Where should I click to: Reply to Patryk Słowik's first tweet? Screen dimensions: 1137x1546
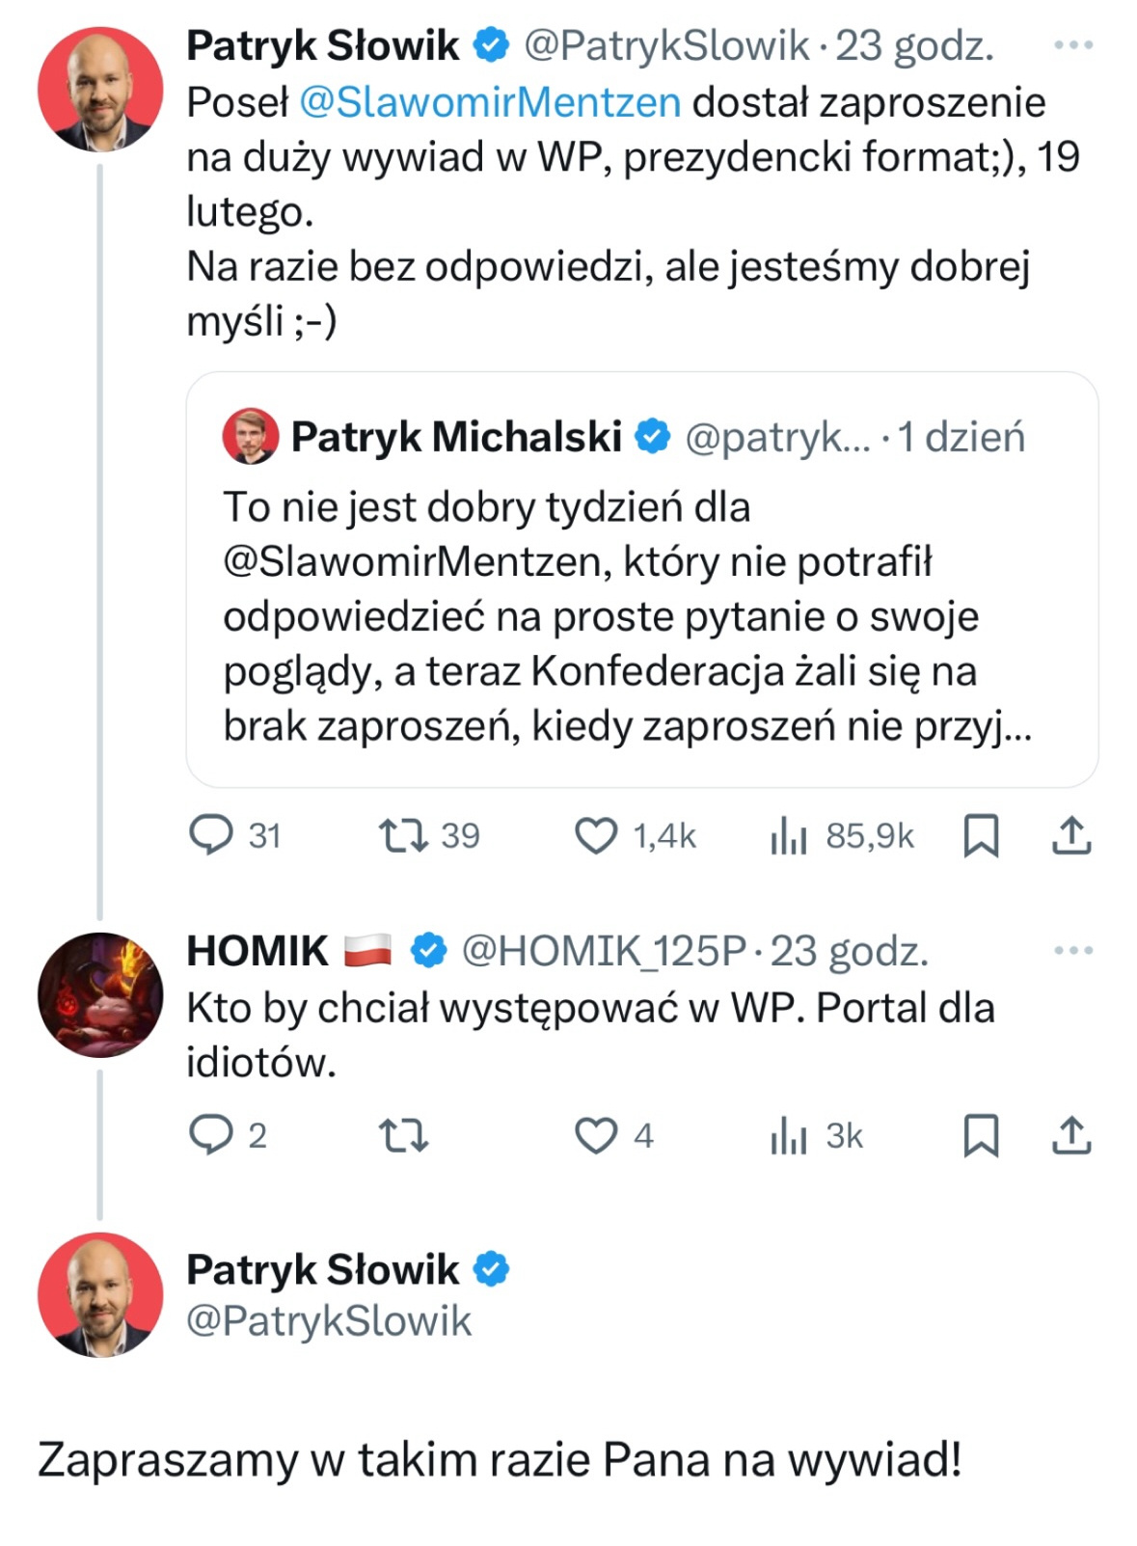[211, 835]
